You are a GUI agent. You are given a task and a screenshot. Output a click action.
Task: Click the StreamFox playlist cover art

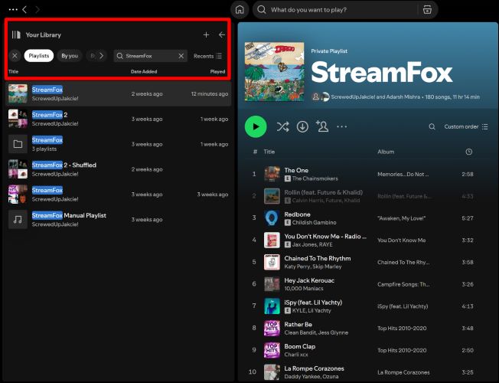point(274,72)
